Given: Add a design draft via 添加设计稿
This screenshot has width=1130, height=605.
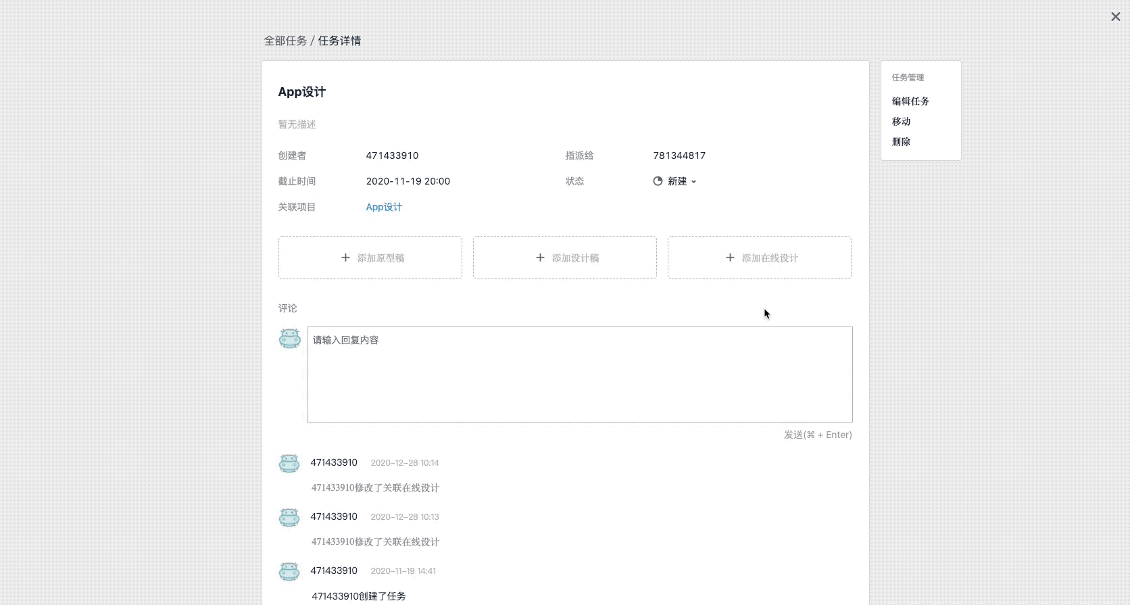Looking at the screenshot, I should click(x=565, y=258).
